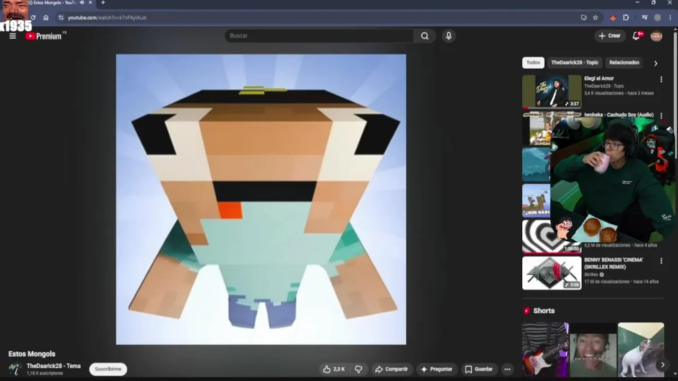Open the browser profile circle
This screenshot has width=678, height=381.
657,17
